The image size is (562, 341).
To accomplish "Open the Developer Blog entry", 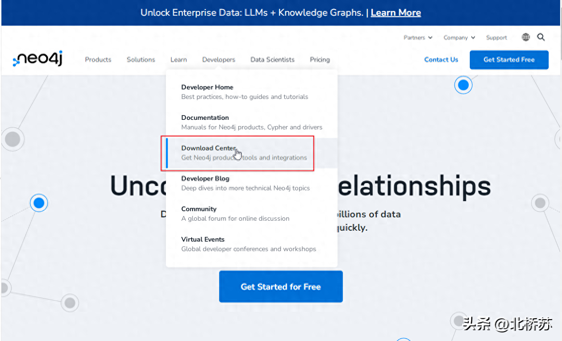I will point(205,178).
